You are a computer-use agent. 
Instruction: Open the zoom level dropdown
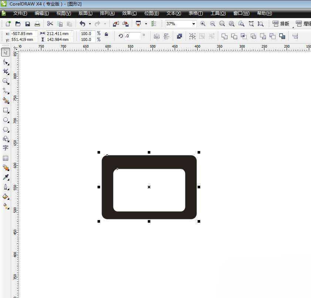[193, 24]
